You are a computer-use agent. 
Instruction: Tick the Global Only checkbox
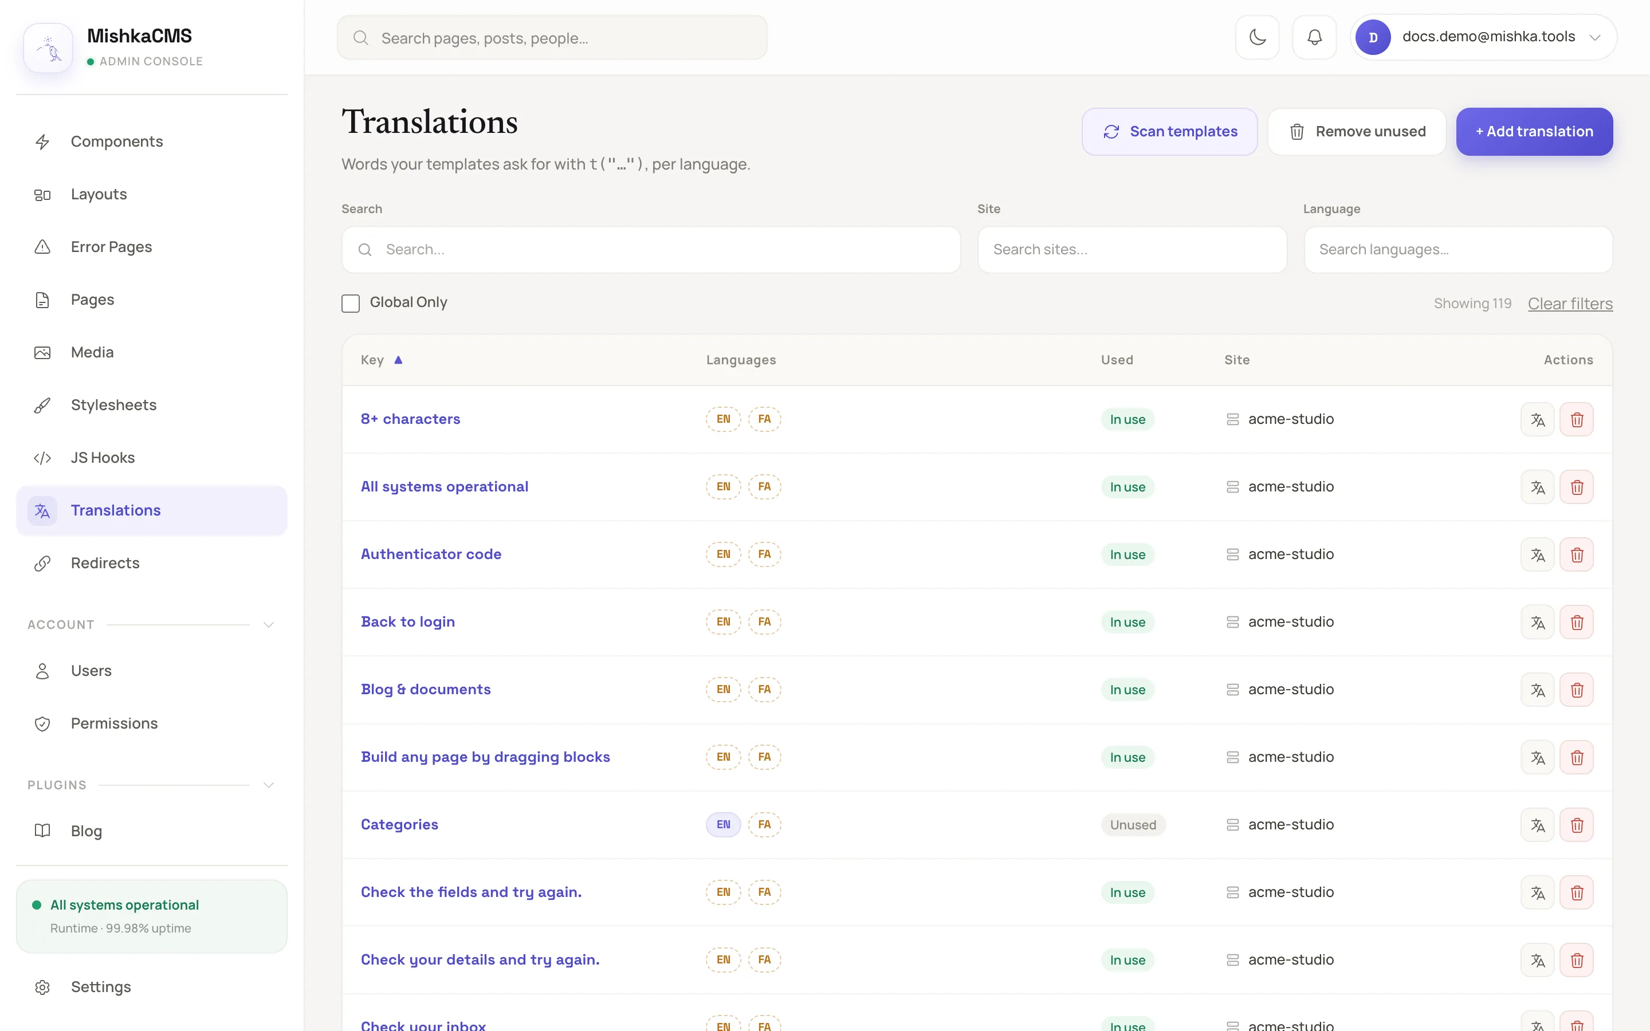click(x=351, y=303)
